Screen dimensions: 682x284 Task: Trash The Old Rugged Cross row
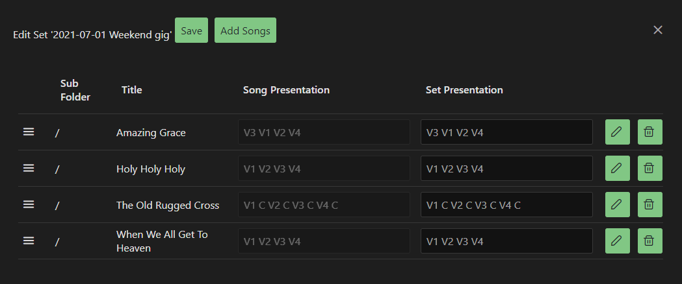coord(649,205)
